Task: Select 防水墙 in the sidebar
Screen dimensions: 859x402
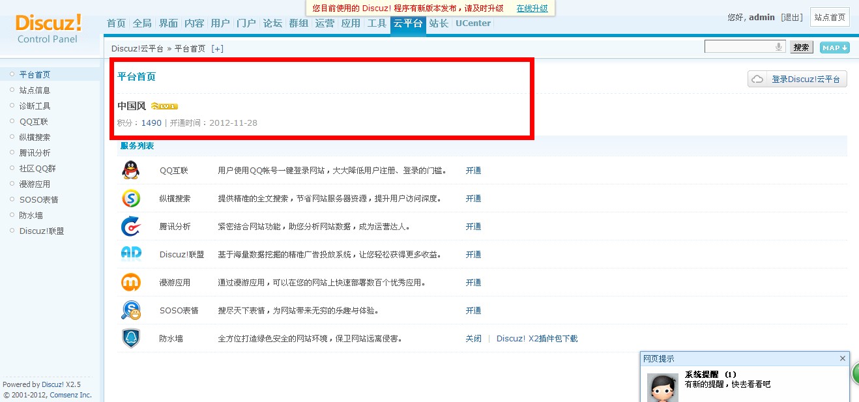Action: point(31,216)
